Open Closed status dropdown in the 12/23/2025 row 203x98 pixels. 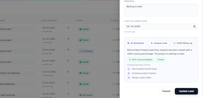point(84,84)
